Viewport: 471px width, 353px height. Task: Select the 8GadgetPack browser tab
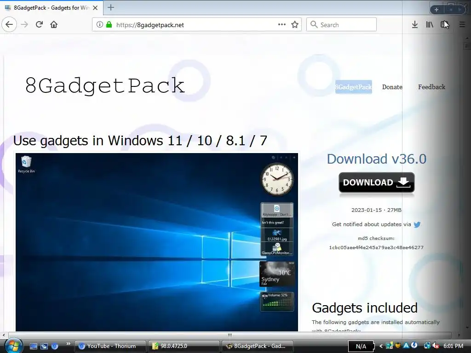(x=51, y=8)
